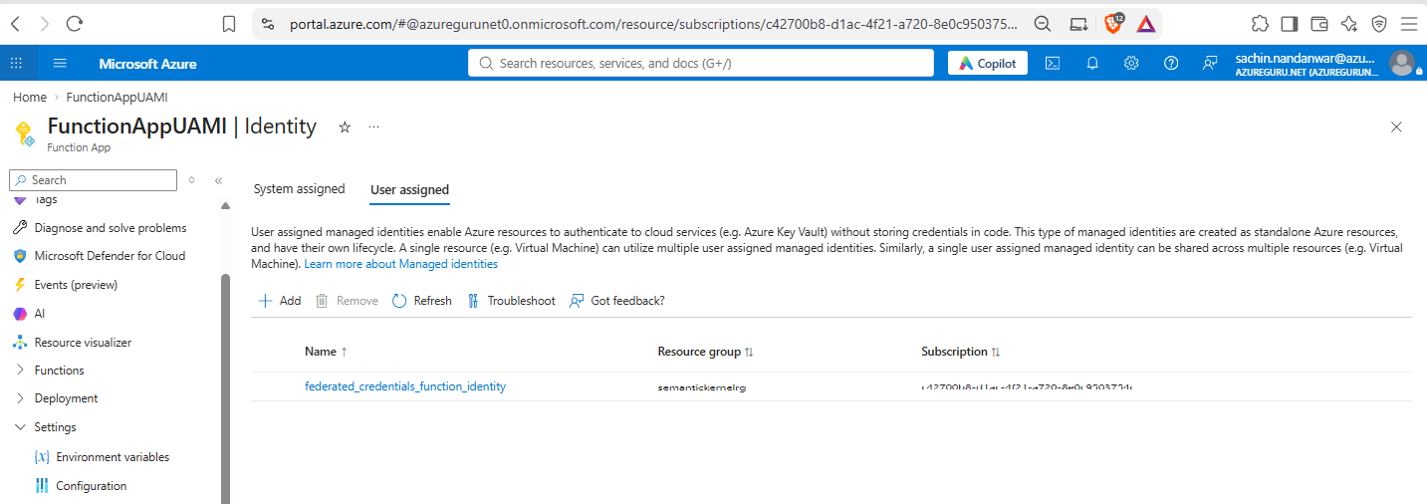Click the semantickernelrg resource group cell
The height and width of the screenshot is (504, 1427).
[x=702, y=386]
